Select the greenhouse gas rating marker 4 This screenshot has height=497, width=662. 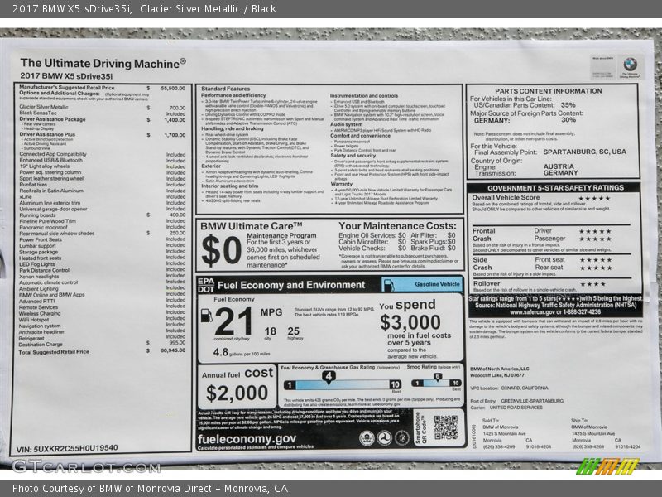point(329,377)
